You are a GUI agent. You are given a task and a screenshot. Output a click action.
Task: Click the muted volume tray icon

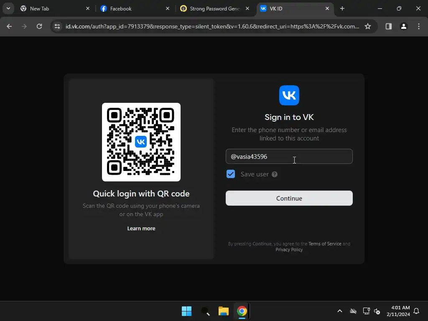(x=377, y=311)
